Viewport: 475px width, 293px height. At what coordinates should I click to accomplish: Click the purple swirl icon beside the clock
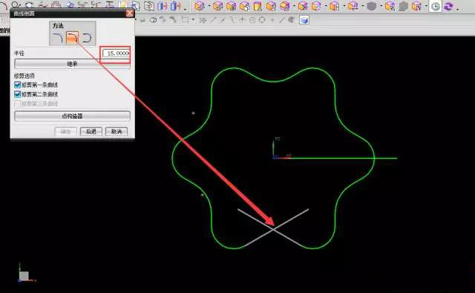coord(449,6)
